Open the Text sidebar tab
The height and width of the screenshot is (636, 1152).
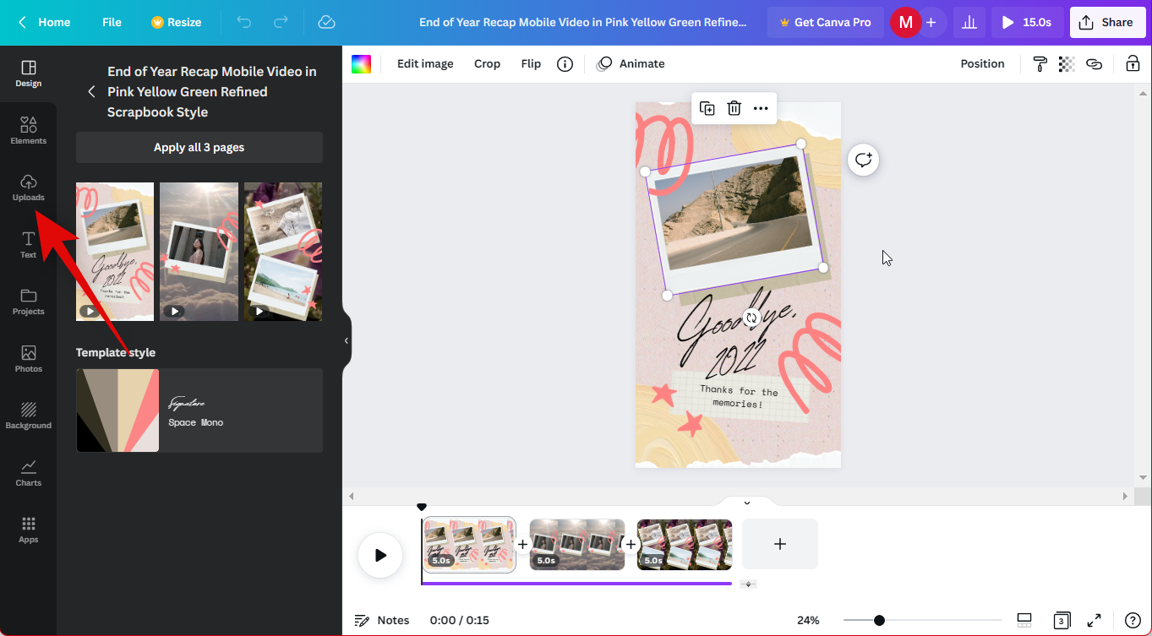coord(28,245)
